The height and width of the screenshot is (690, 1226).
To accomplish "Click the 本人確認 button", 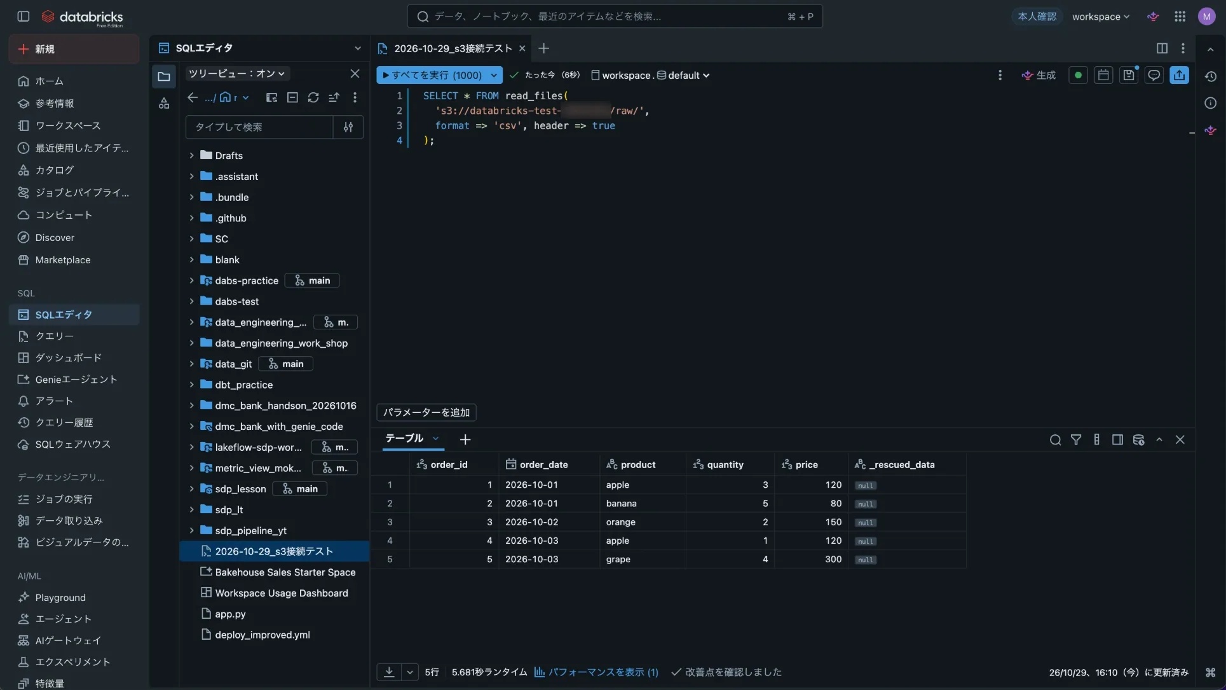I will pos(1037,17).
